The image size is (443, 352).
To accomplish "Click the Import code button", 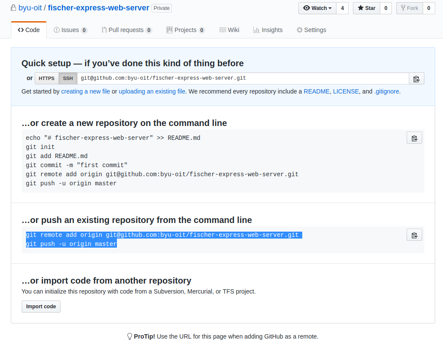I will tap(41, 307).
